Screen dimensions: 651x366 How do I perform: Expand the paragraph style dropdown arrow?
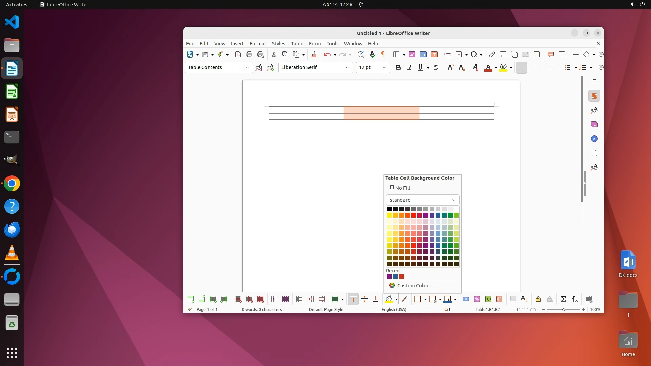(247, 67)
